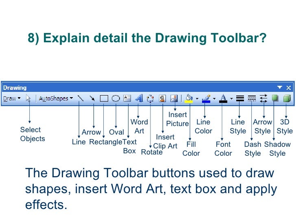This screenshot has height=222, width=296.
Task: Expand the Line Color dropdown arrow
Action: coord(214,98)
